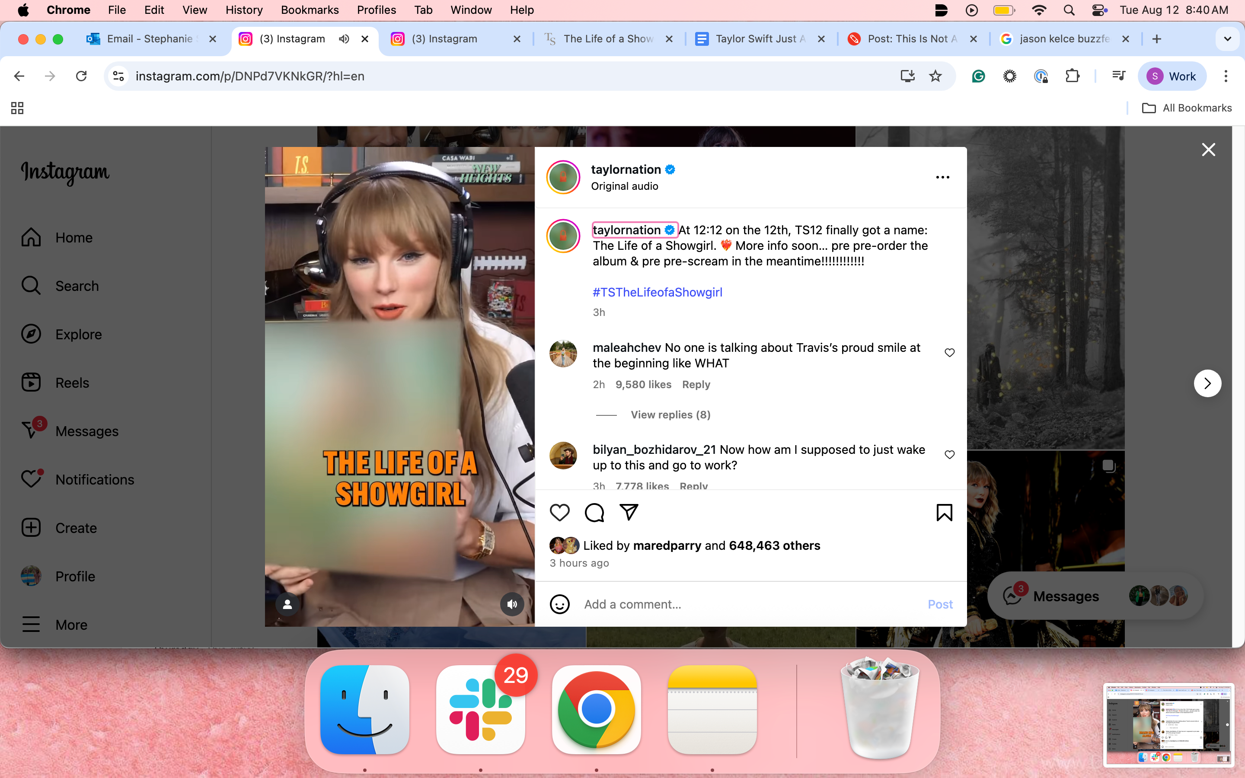Open the emoji picker for commenting
Viewport: 1245px width, 778px height.
(x=559, y=604)
